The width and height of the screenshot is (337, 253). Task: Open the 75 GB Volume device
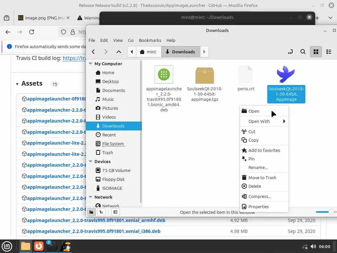[x=116, y=170]
